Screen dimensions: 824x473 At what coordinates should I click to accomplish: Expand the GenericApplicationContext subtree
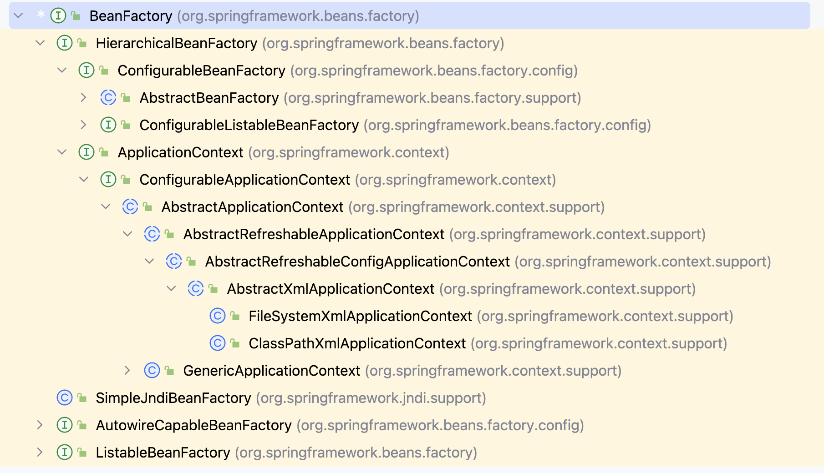click(127, 371)
